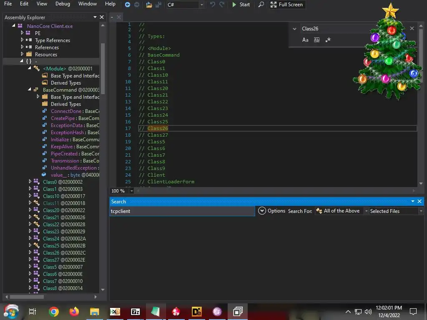
Task: Open 7-Zip from the taskbar
Action: coord(136,312)
